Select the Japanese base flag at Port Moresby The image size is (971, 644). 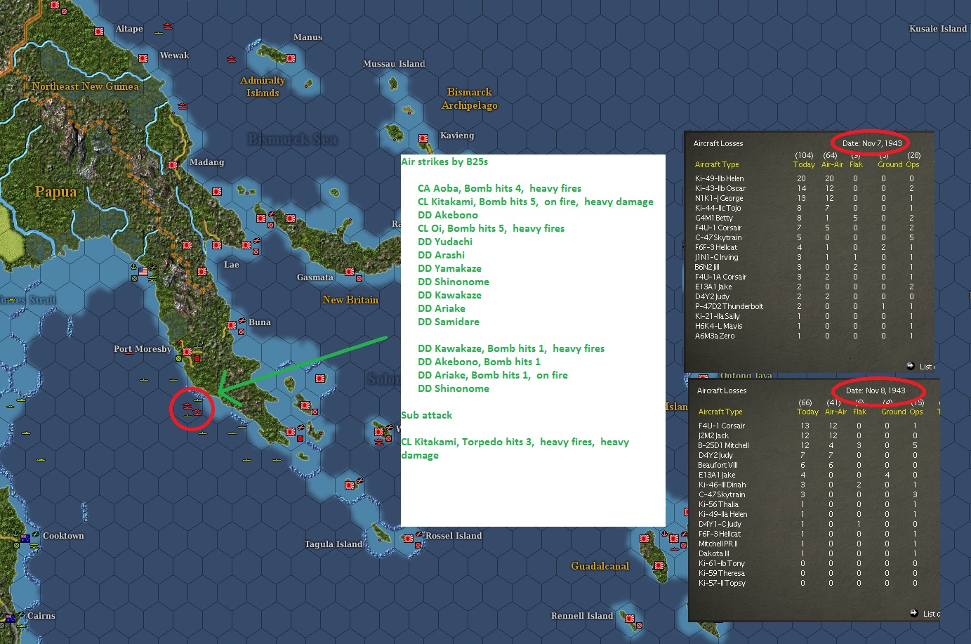point(187,351)
